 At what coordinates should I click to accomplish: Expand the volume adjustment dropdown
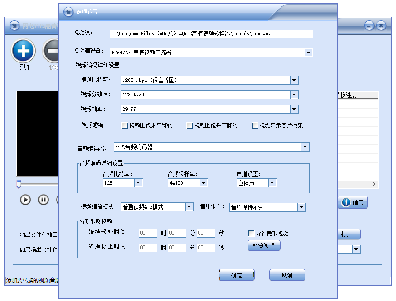click(x=301, y=208)
